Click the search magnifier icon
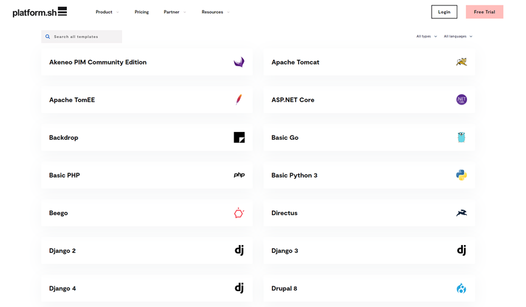This screenshot has width=526, height=307. point(47,36)
